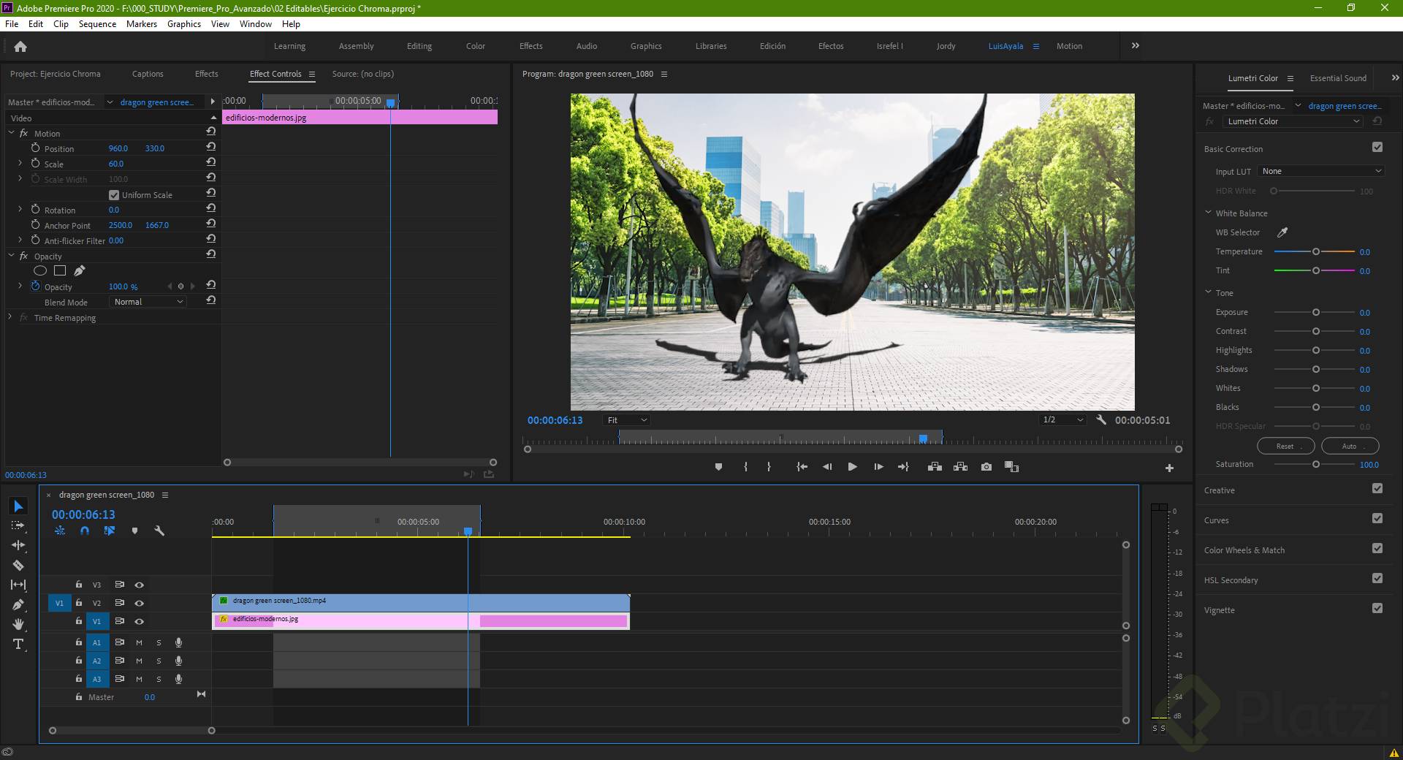Screen dimensions: 1403x760
Task: Create an ellipse mask under Opacity
Action: pyautogui.click(x=40, y=271)
